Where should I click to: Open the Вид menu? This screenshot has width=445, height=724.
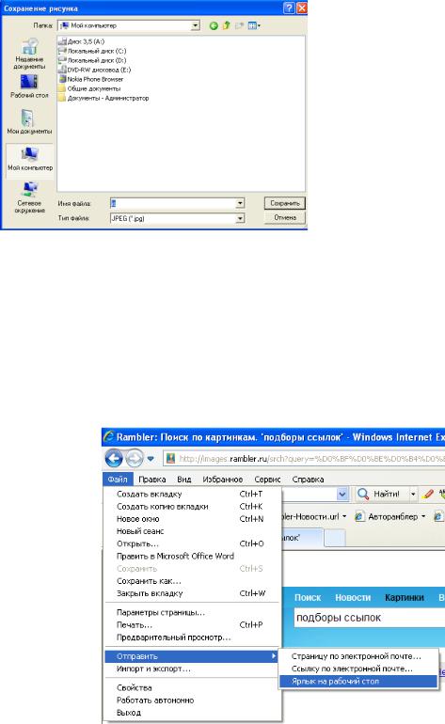(183, 480)
